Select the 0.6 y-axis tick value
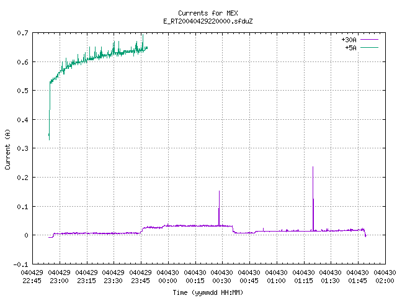This screenshot has height=298, width=397. 22,62
